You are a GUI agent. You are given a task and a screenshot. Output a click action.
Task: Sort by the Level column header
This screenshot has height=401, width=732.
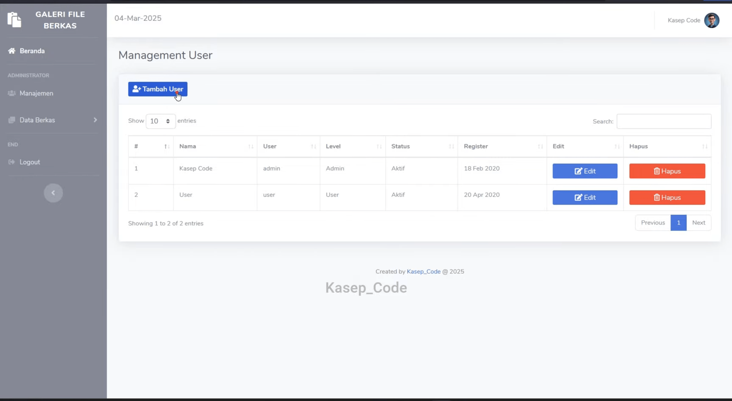coord(353,146)
